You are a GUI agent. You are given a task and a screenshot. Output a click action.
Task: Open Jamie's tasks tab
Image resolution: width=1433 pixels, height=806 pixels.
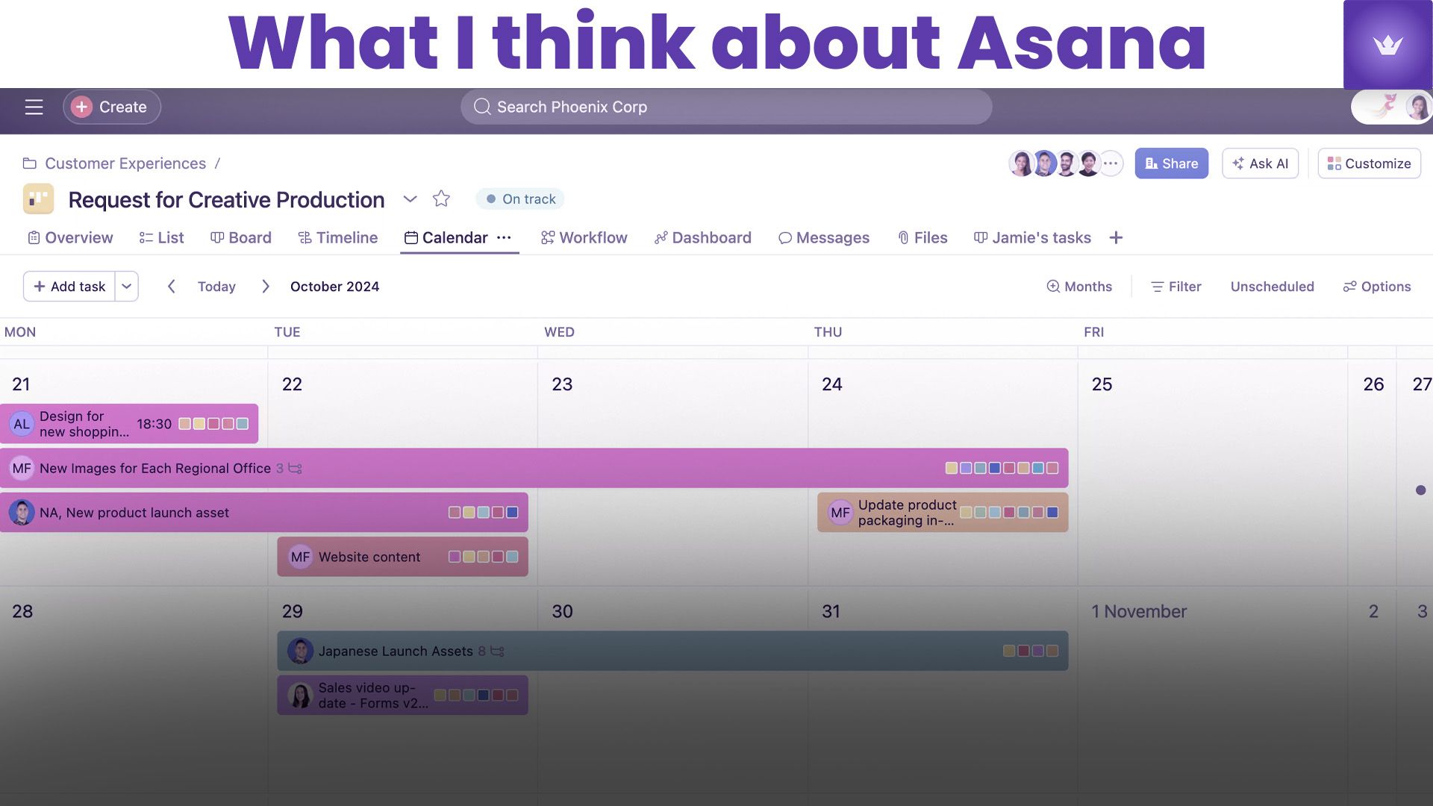pyautogui.click(x=1032, y=237)
